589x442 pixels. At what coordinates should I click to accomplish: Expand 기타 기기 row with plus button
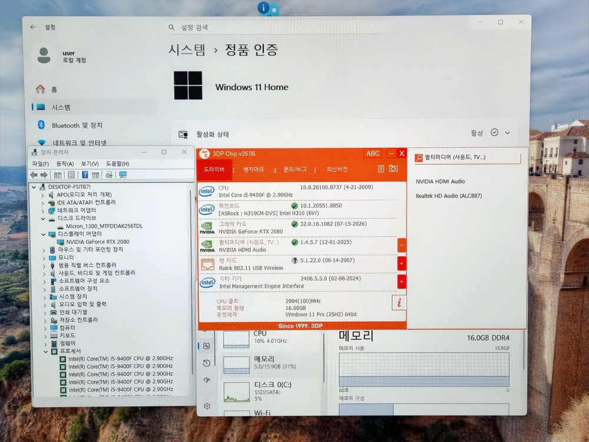(x=402, y=282)
